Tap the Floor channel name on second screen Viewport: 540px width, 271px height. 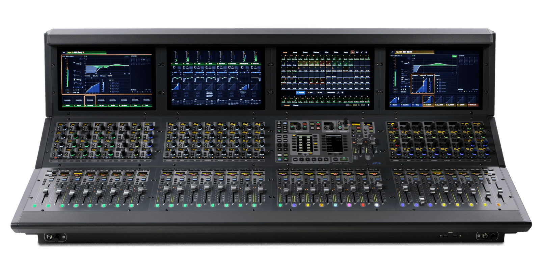[x=176, y=64]
